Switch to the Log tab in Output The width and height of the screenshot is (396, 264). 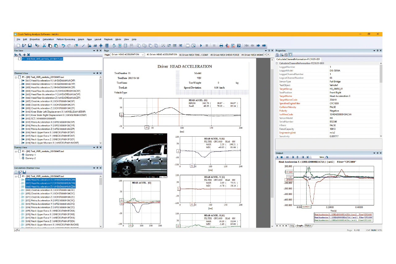[x=292, y=226]
